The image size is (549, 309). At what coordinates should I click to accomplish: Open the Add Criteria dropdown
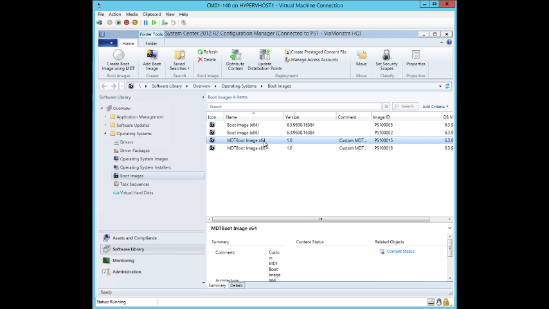click(435, 107)
